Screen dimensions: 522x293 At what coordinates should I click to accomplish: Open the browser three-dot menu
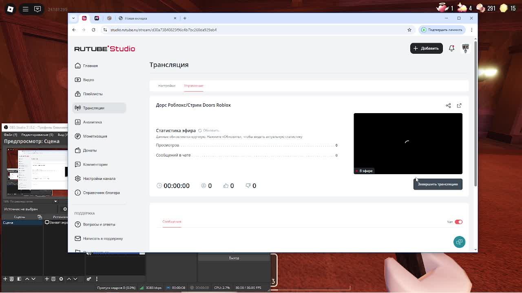click(471, 30)
